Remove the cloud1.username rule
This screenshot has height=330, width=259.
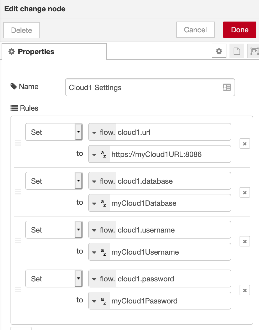pos(245,241)
